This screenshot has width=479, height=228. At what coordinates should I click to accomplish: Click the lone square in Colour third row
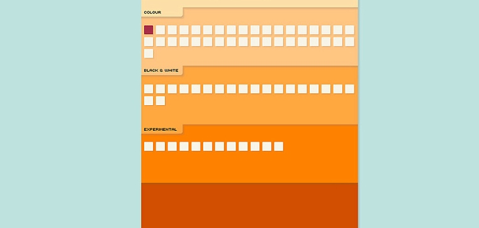pyautogui.click(x=149, y=53)
